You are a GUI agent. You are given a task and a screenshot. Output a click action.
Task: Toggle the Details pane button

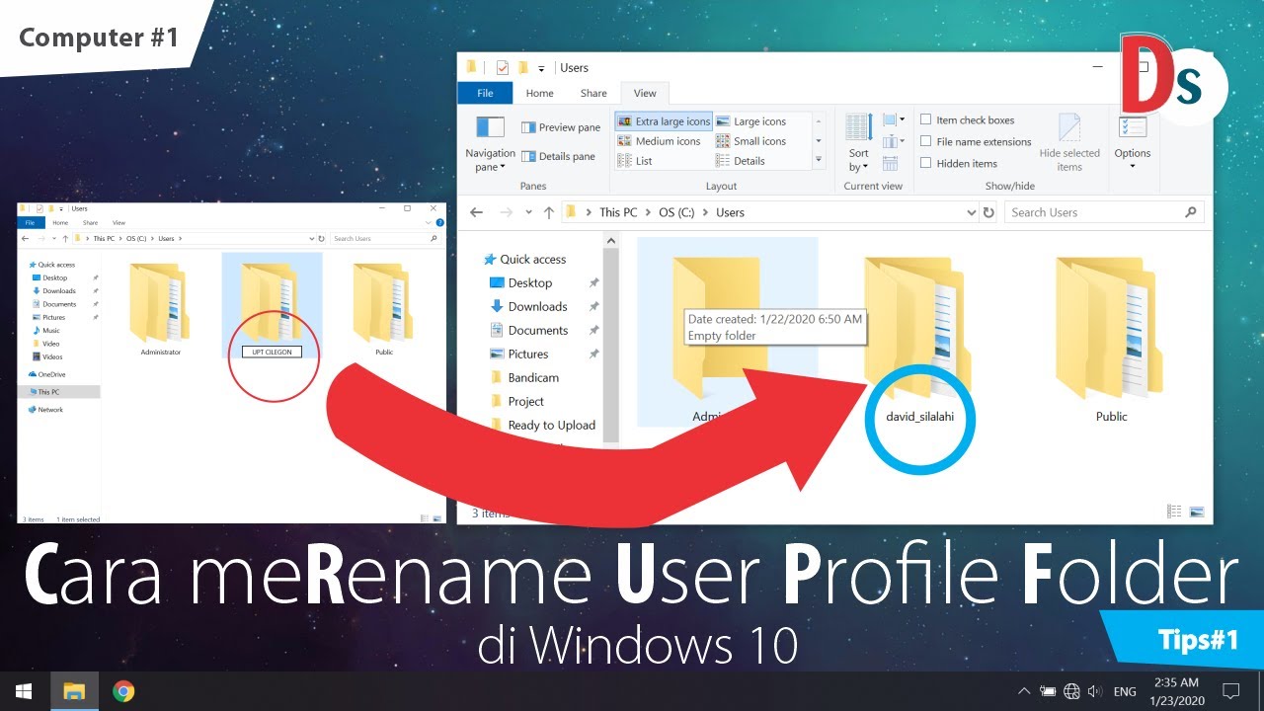[559, 156]
